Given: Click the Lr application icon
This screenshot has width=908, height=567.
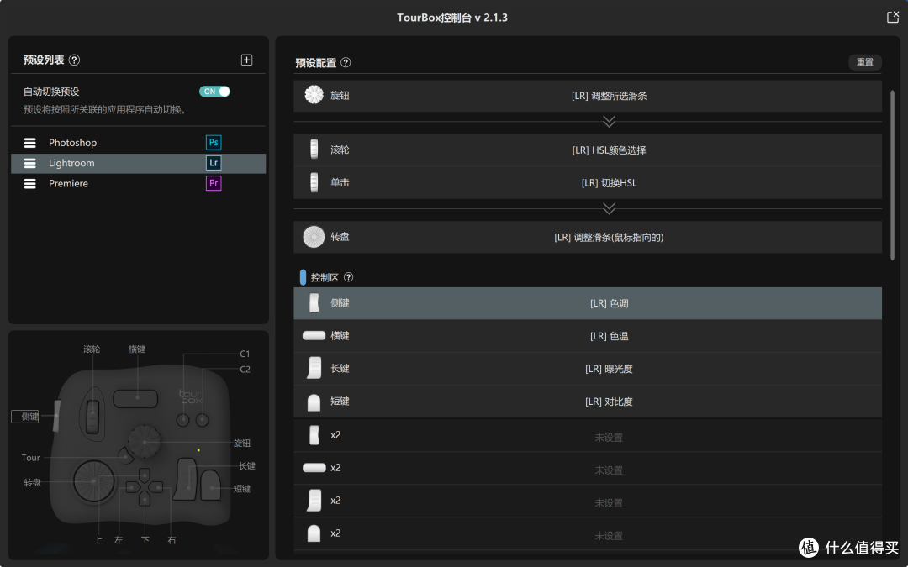Looking at the screenshot, I should (x=214, y=163).
